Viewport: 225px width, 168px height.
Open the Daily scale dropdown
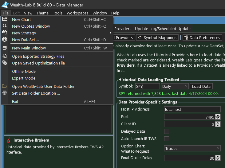pyautogui.click(x=175, y=87)
